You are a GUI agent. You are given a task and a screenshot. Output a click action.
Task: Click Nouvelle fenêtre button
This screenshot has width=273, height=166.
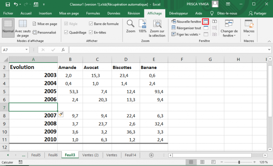(x=186, y=22)
